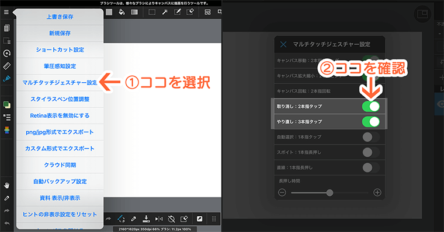Click the white fullscreen arrow icon in bottom toolbar
Screen dimensions: 444x232
[x=200, y=219]
